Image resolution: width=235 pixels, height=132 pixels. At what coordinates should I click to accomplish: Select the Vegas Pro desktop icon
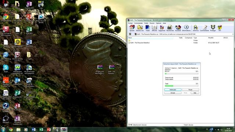(x=41, y=18)
